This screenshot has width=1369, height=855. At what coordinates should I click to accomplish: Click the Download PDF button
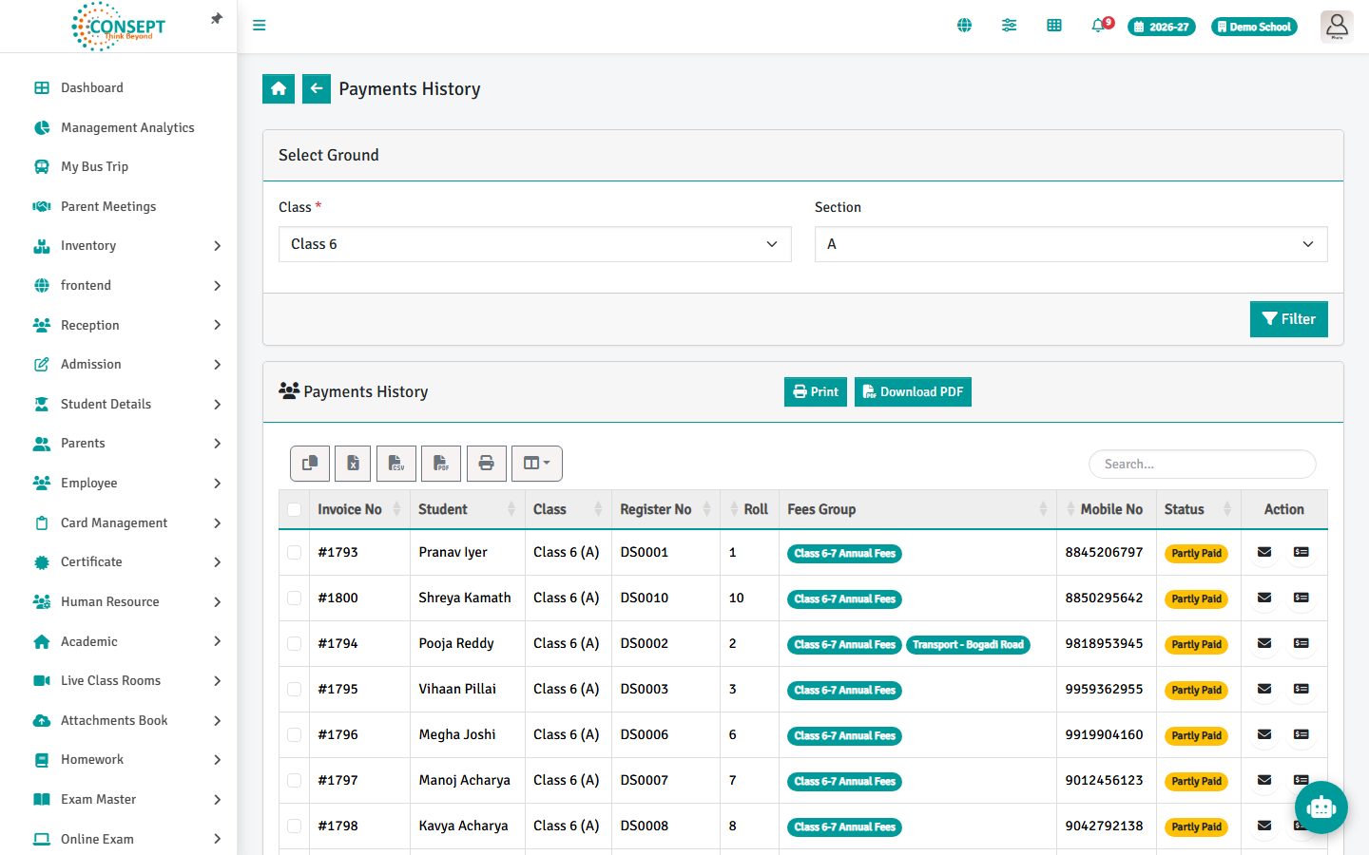click(913, 391)
